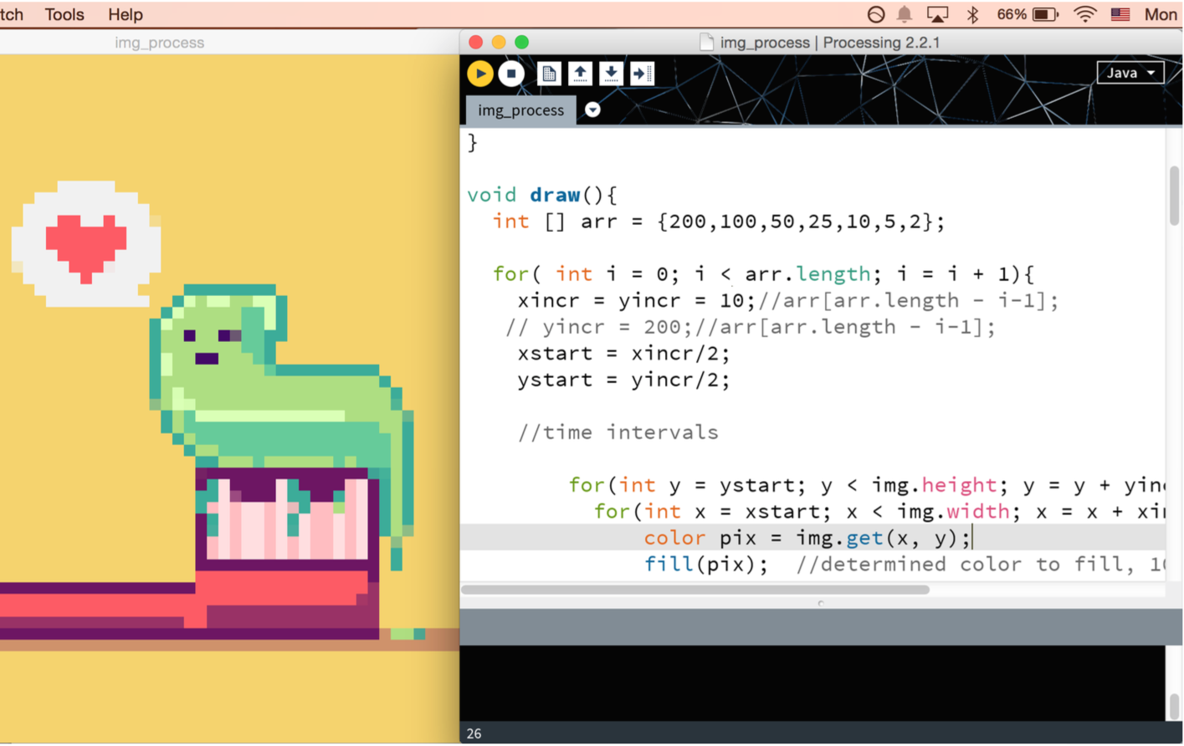Click the battery status indicator
The image size is (1184, 746).
(1044, 14)
